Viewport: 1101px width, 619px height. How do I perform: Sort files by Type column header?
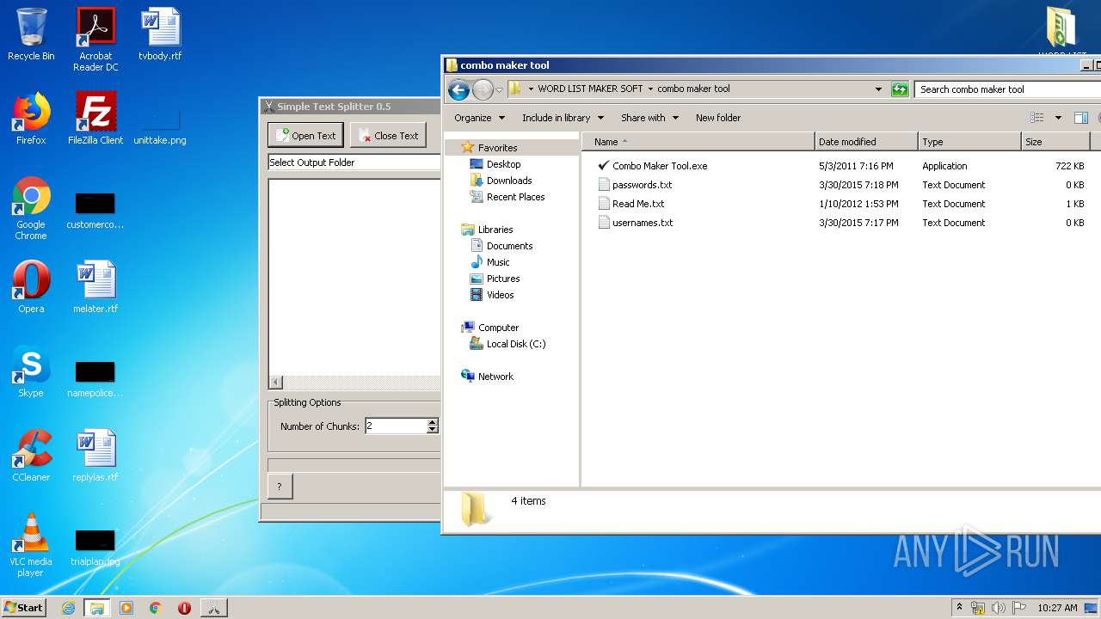point(969,142)
